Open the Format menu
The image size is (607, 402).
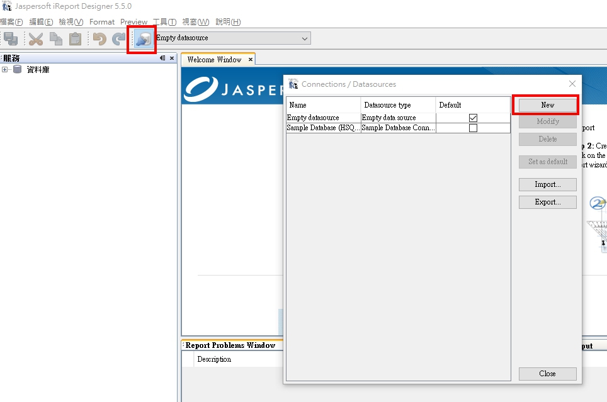pos(102,22)
